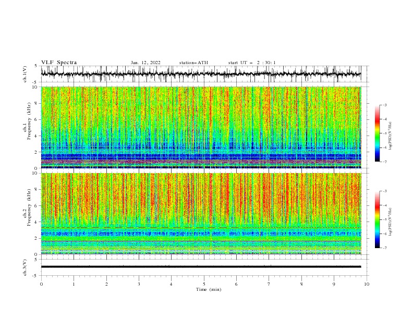Click time axis tick label '10'
Viewport: 413px width, 319px height.
pos(367,284)
